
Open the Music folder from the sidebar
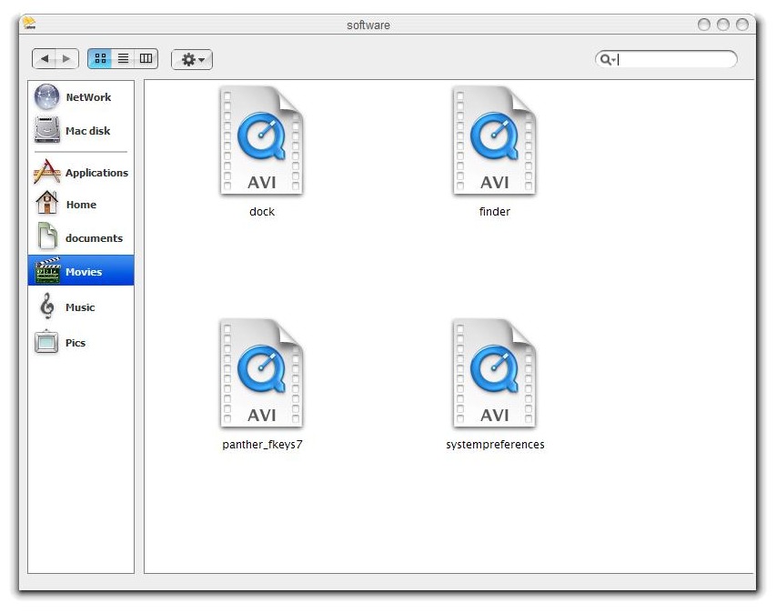click(81, 307)
